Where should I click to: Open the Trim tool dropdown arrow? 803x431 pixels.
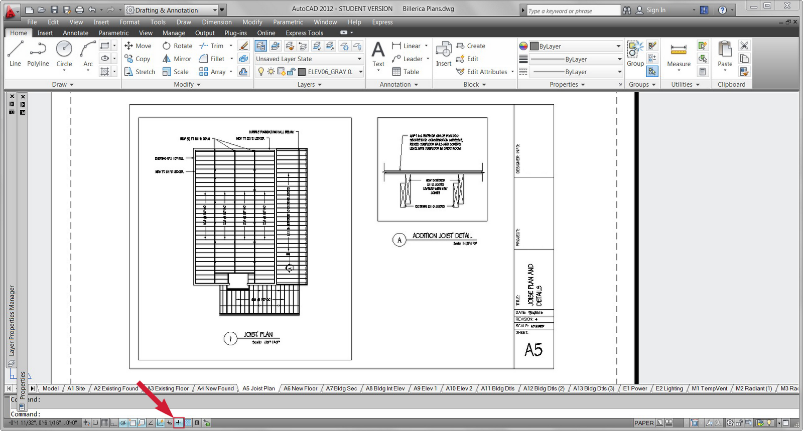[x=231, y=46]
